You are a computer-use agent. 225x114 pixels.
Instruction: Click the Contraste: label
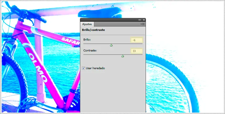click(90, 50)
